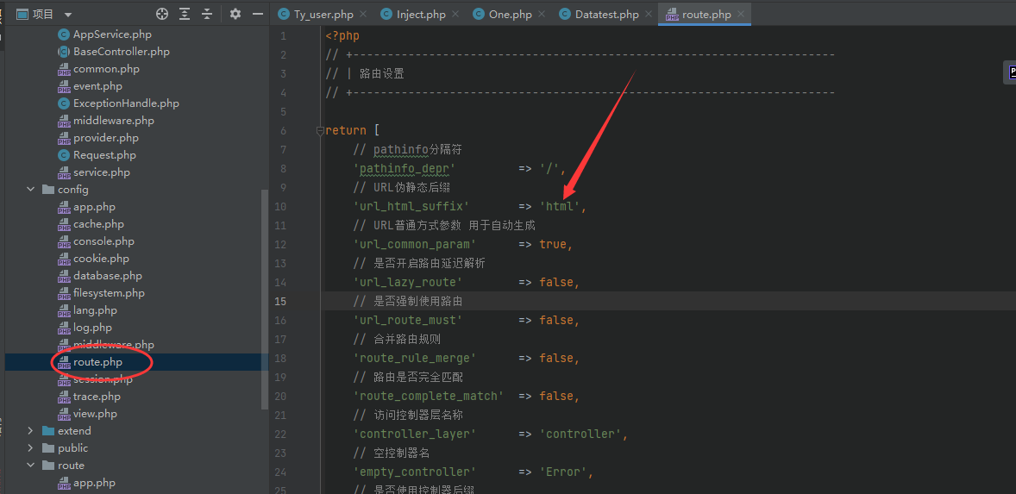Open ExceptionHandle.php in project tree
Image resolution: width=1016 pixels, height=494 pixels.
[126, 103]
